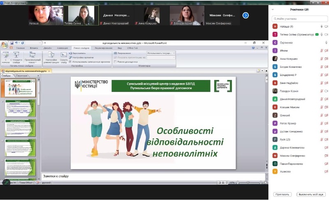This screenshot has height=200, width=329.
Task: Enable the 'Режим докладчика' checkbox
Action: pyautogui.click(x=115, y=62)
